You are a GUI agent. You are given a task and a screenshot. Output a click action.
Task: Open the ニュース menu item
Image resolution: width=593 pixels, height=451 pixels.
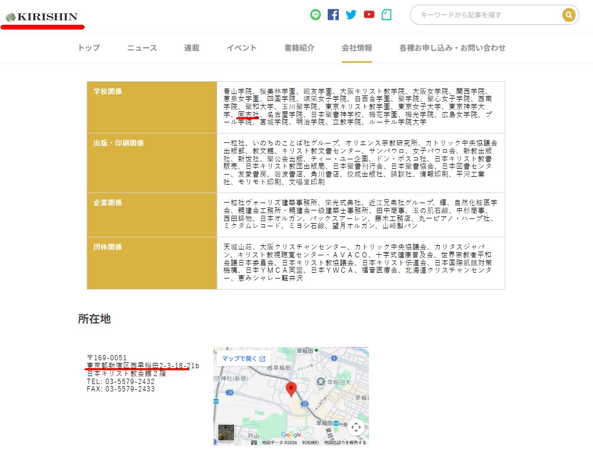click(142, 48)
